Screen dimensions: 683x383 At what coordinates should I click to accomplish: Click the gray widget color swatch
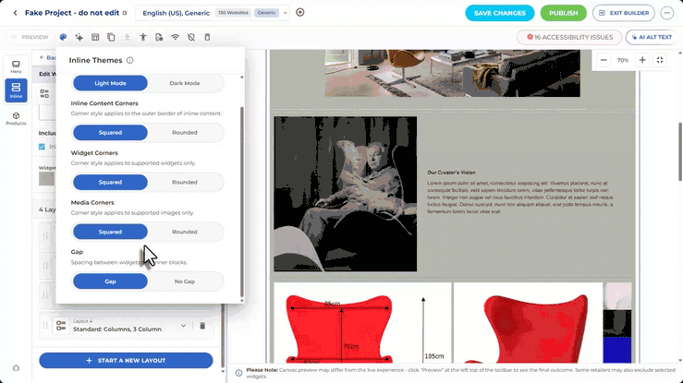(x=46, y=179)
